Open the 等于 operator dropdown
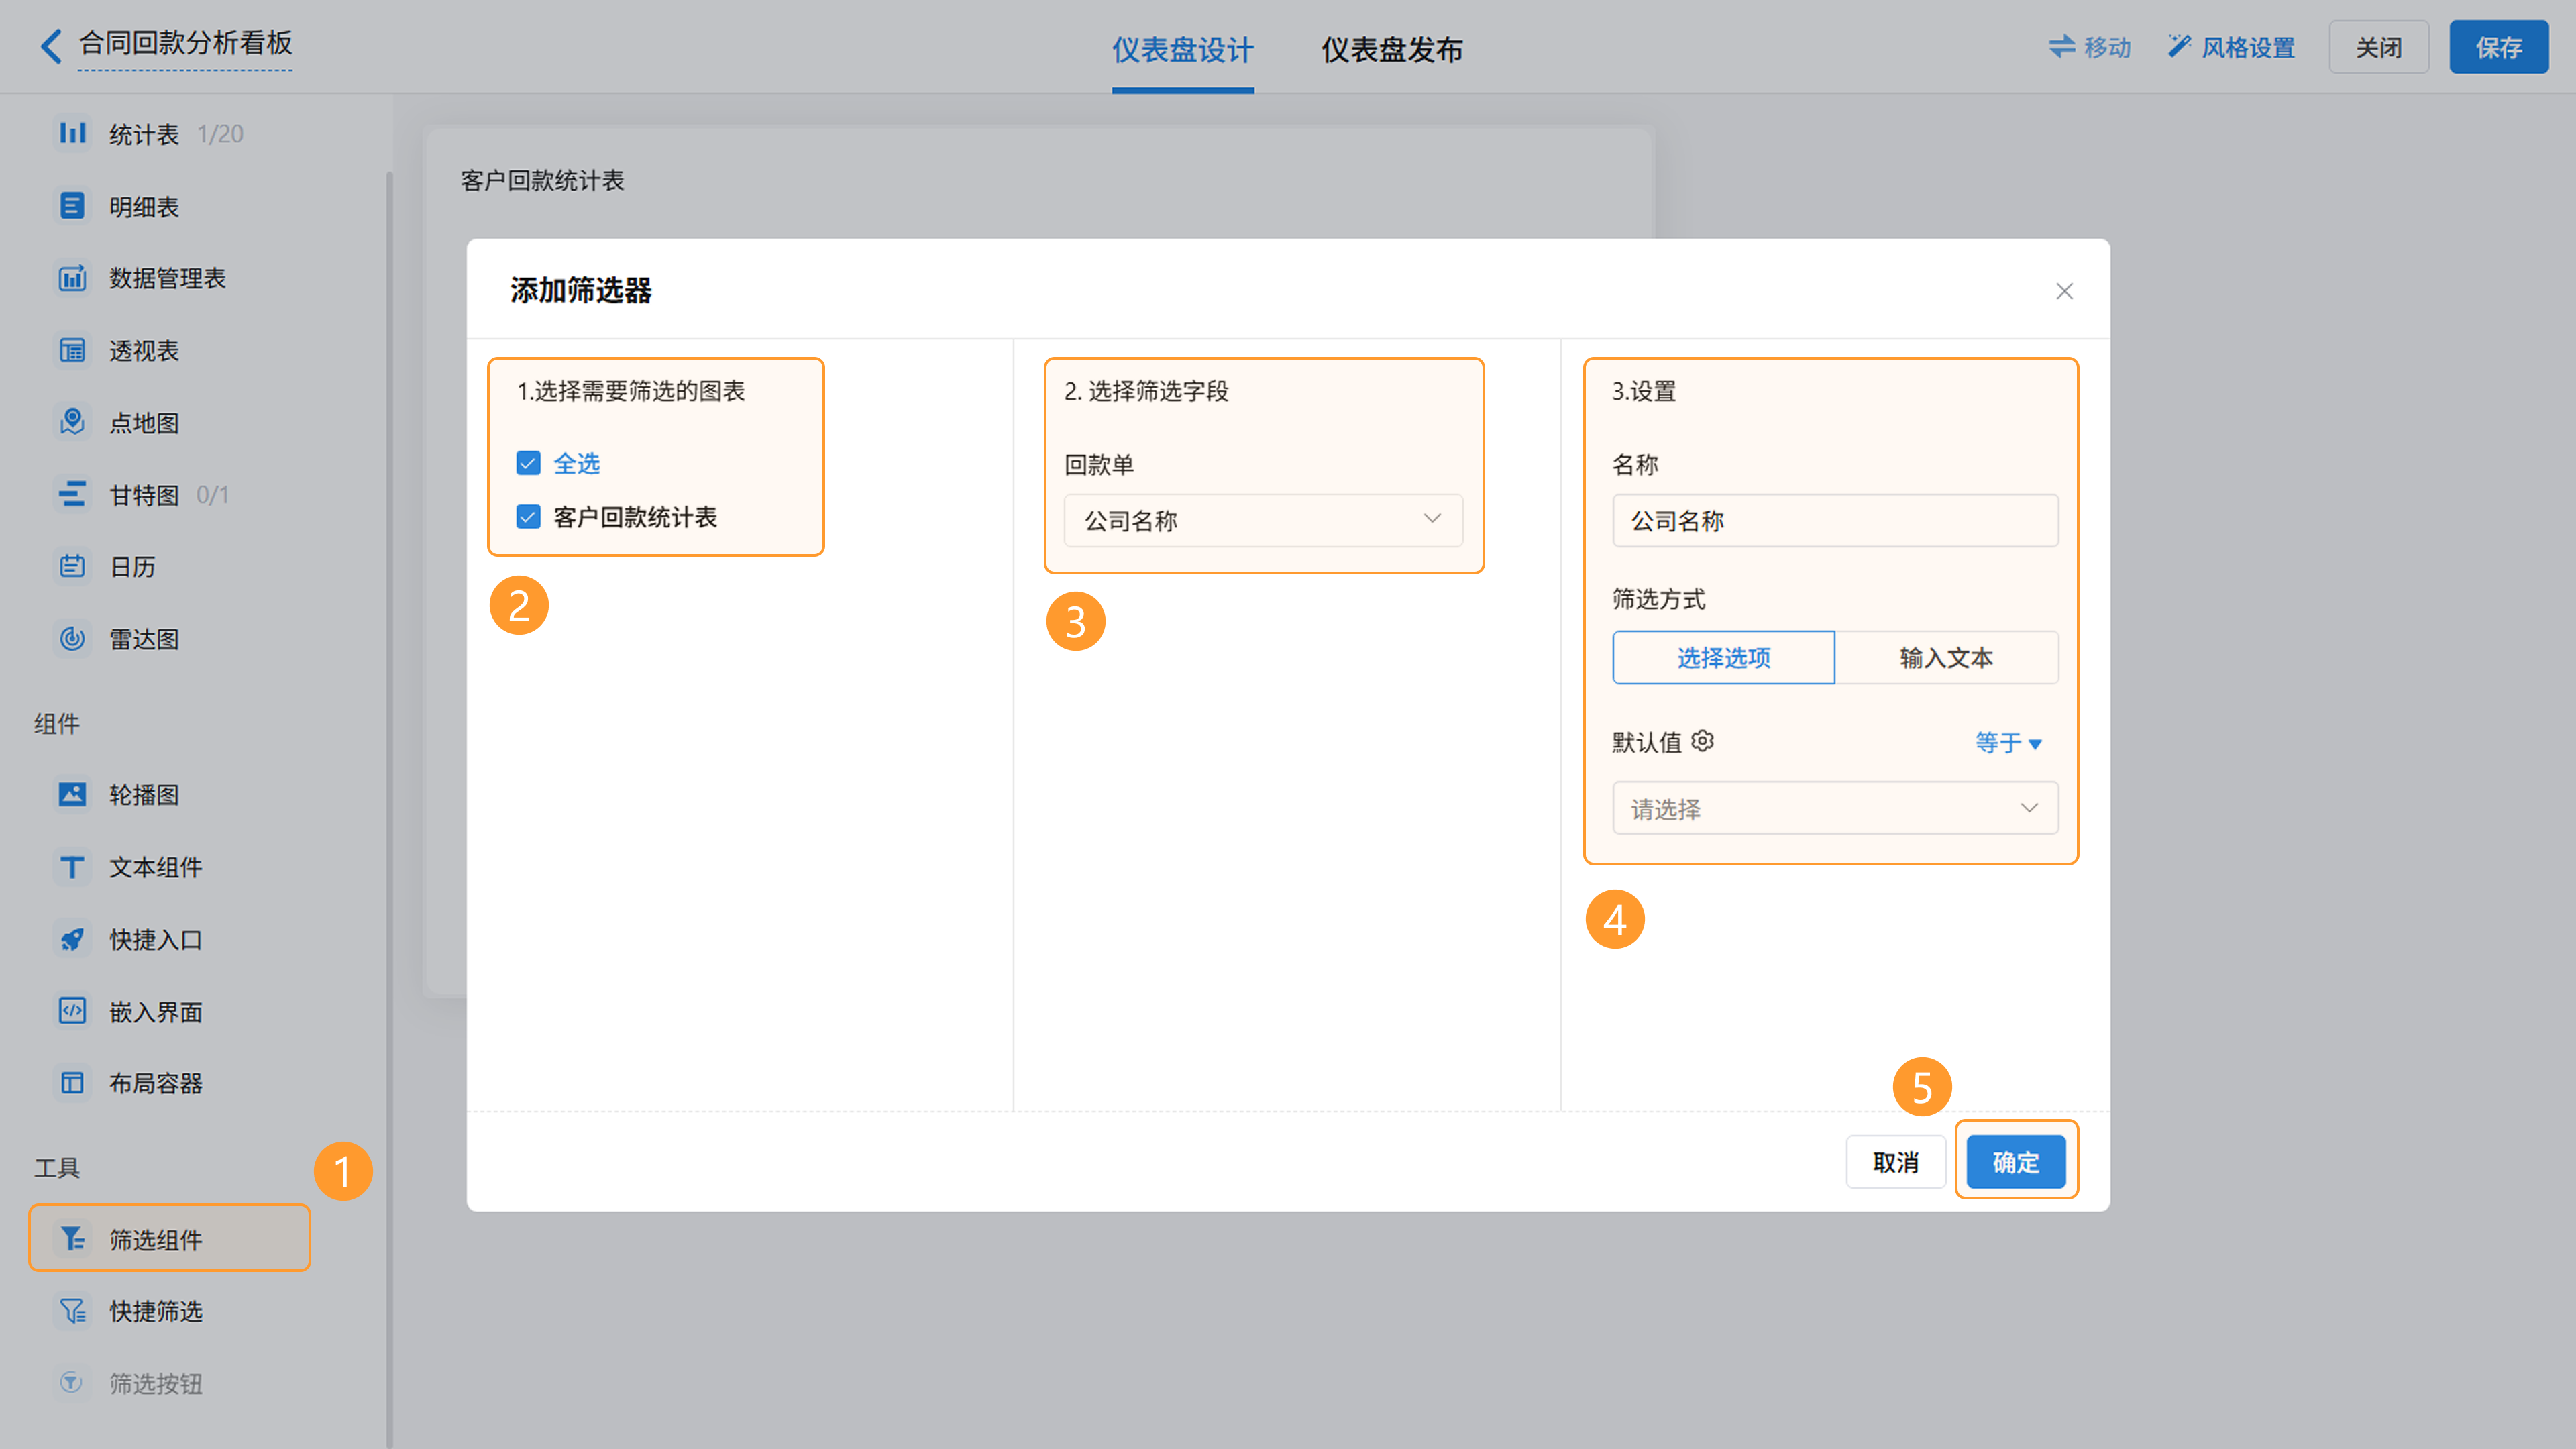2576x1449 pixels. pyautogui.click(x=2007, y=742)
